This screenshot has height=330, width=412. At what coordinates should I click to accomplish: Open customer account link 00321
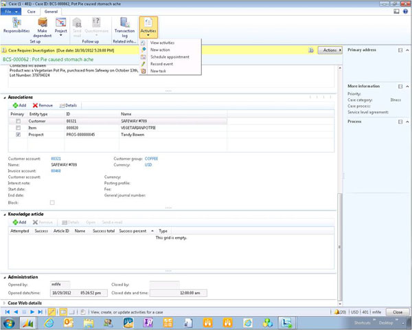coord(56,159)
